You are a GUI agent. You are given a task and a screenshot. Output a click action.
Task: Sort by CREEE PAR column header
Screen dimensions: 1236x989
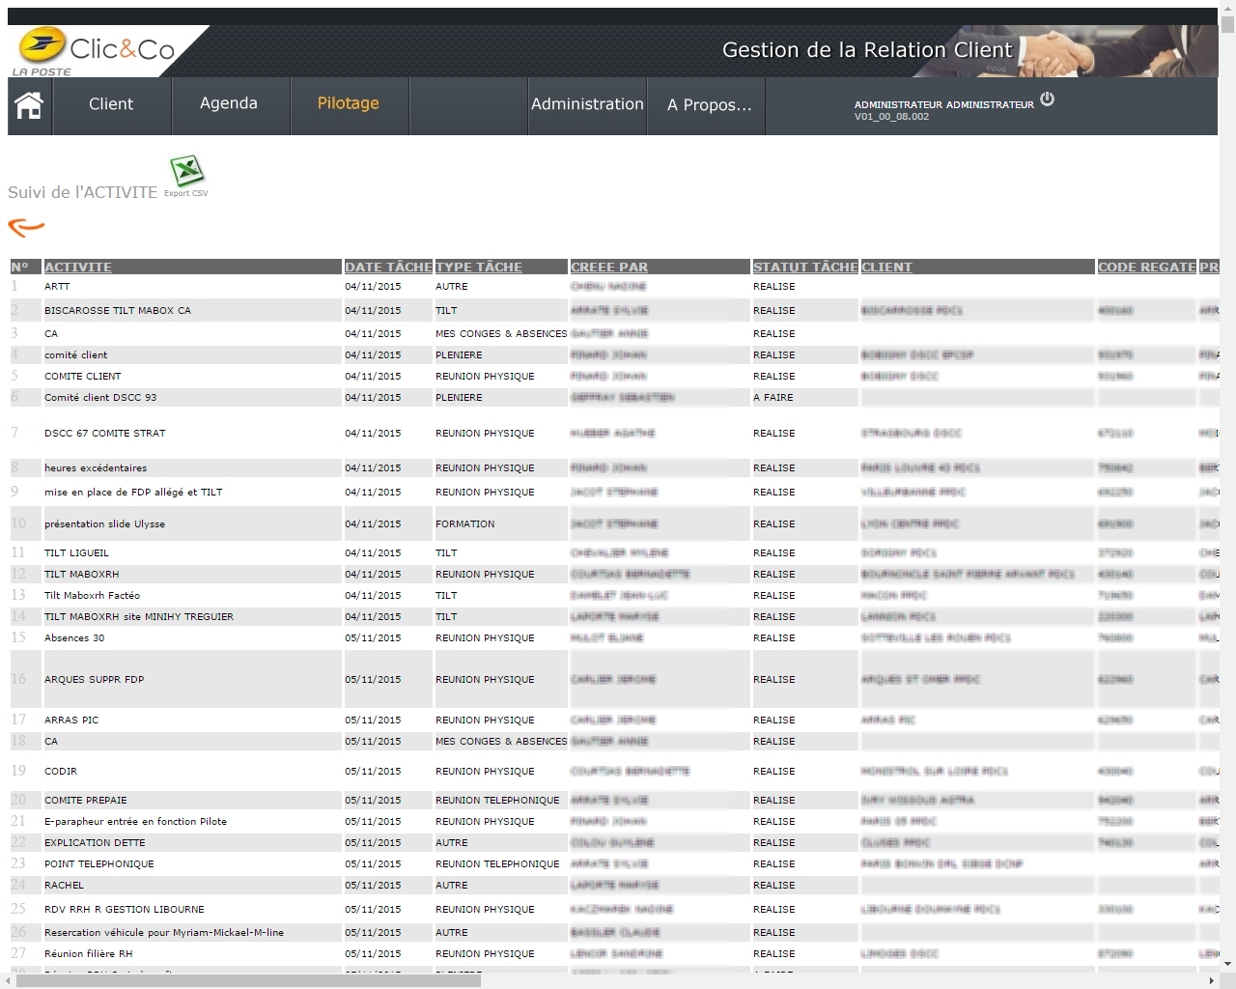(x=609, y=268)
